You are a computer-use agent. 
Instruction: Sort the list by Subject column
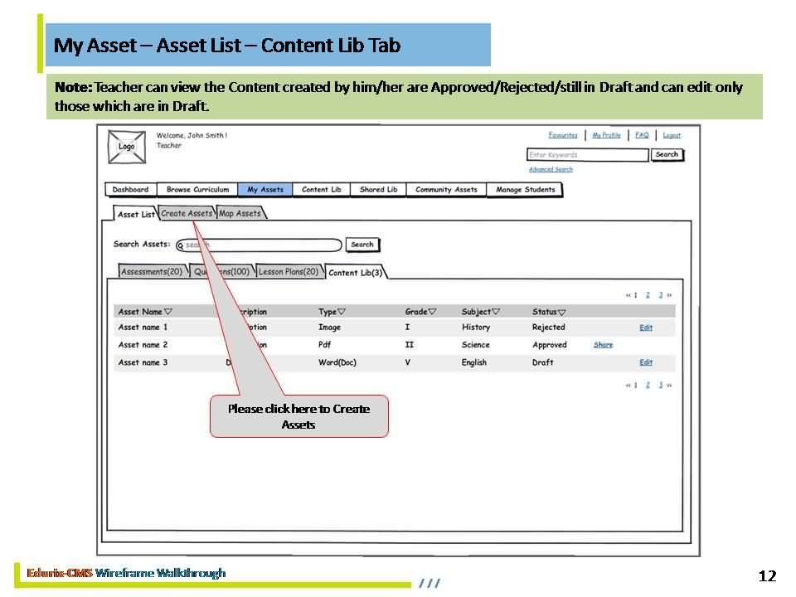pos(496,313)
